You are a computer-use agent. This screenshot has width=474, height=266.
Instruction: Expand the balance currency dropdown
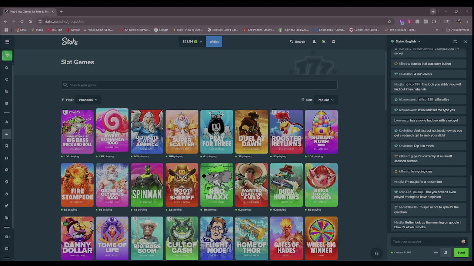click(192, 42)
